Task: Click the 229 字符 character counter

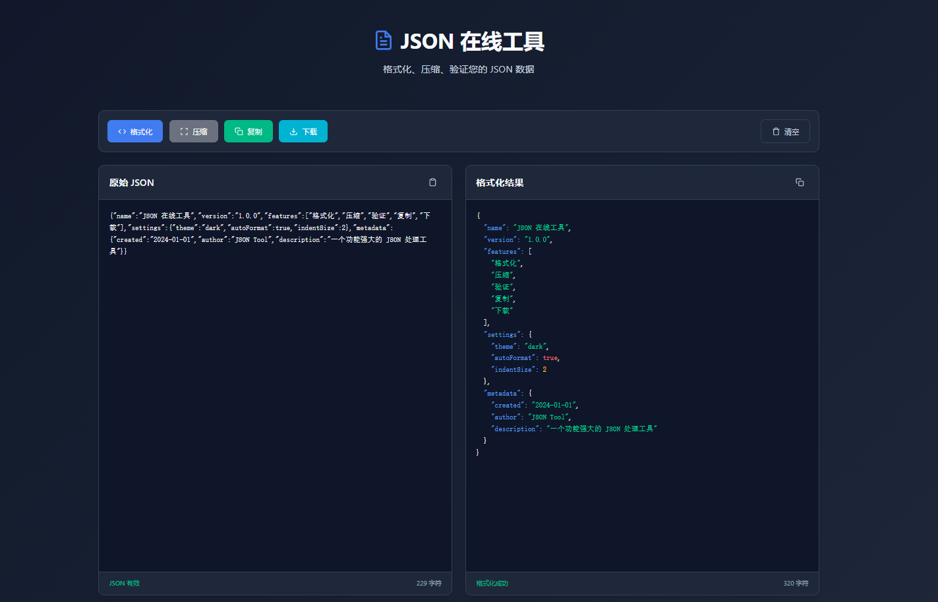Action: pyautogui.click(x=428, y=583)
